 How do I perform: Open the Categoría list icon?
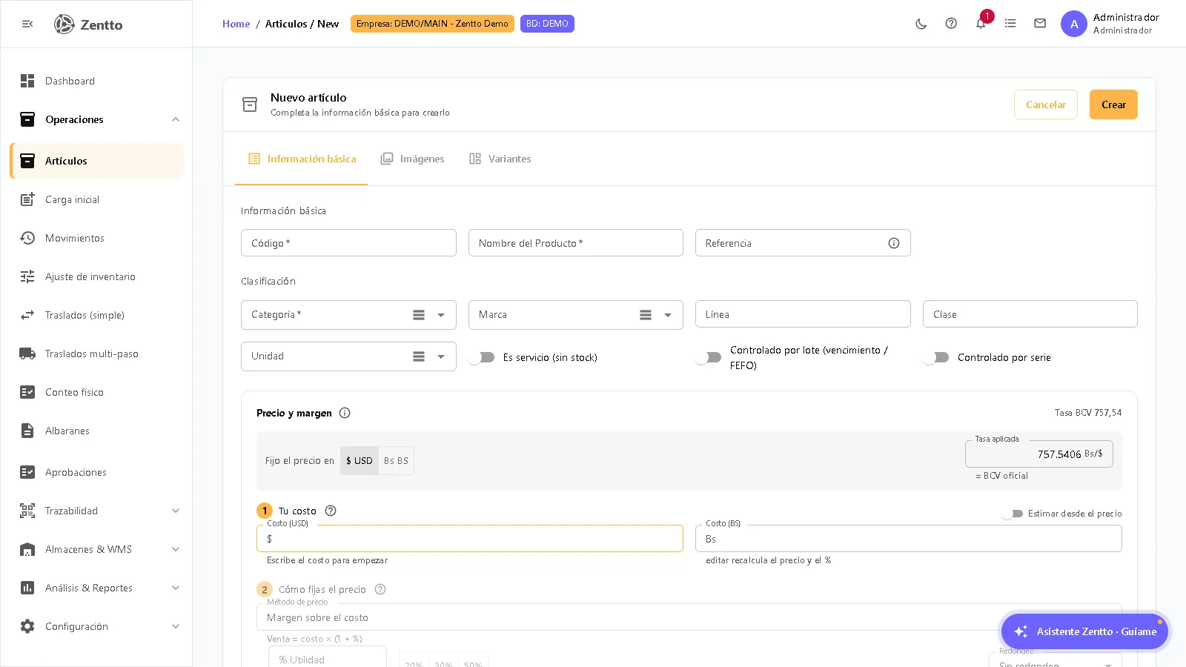point(419,315)
